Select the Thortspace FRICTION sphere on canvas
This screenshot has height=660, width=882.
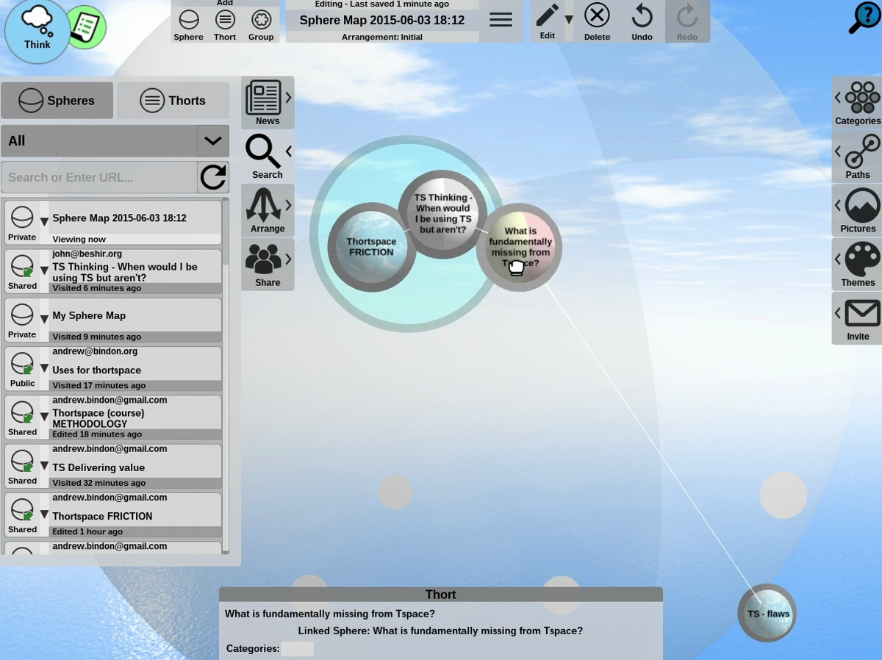[x=371, y=247]
